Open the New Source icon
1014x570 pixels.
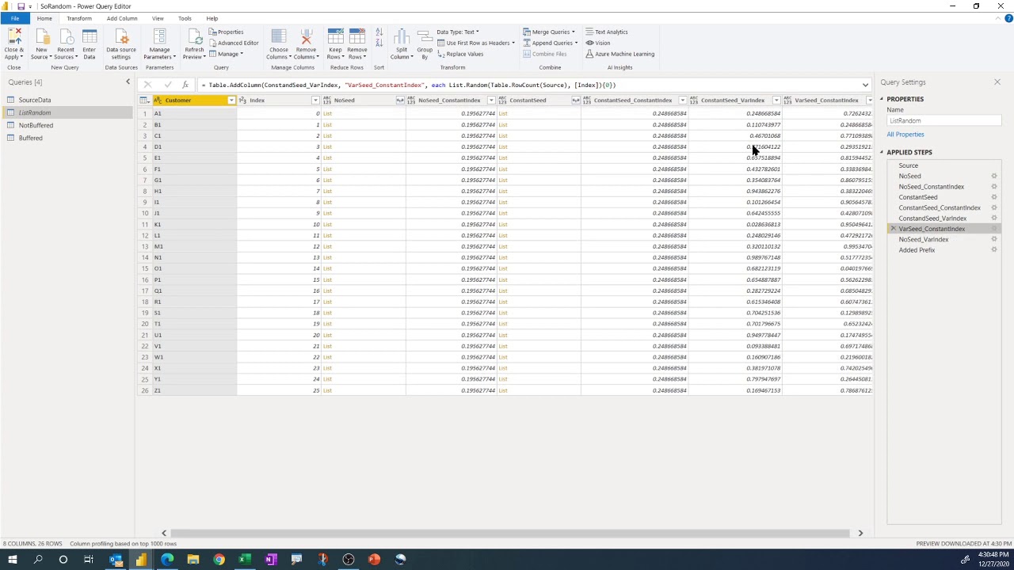coord(41,44)
